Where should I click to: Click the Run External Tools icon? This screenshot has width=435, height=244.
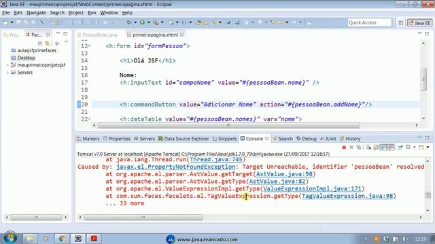pyautogui.click(x=156, y=22)
